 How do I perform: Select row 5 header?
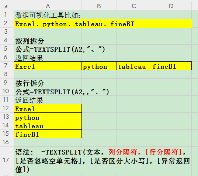[7, 49]
